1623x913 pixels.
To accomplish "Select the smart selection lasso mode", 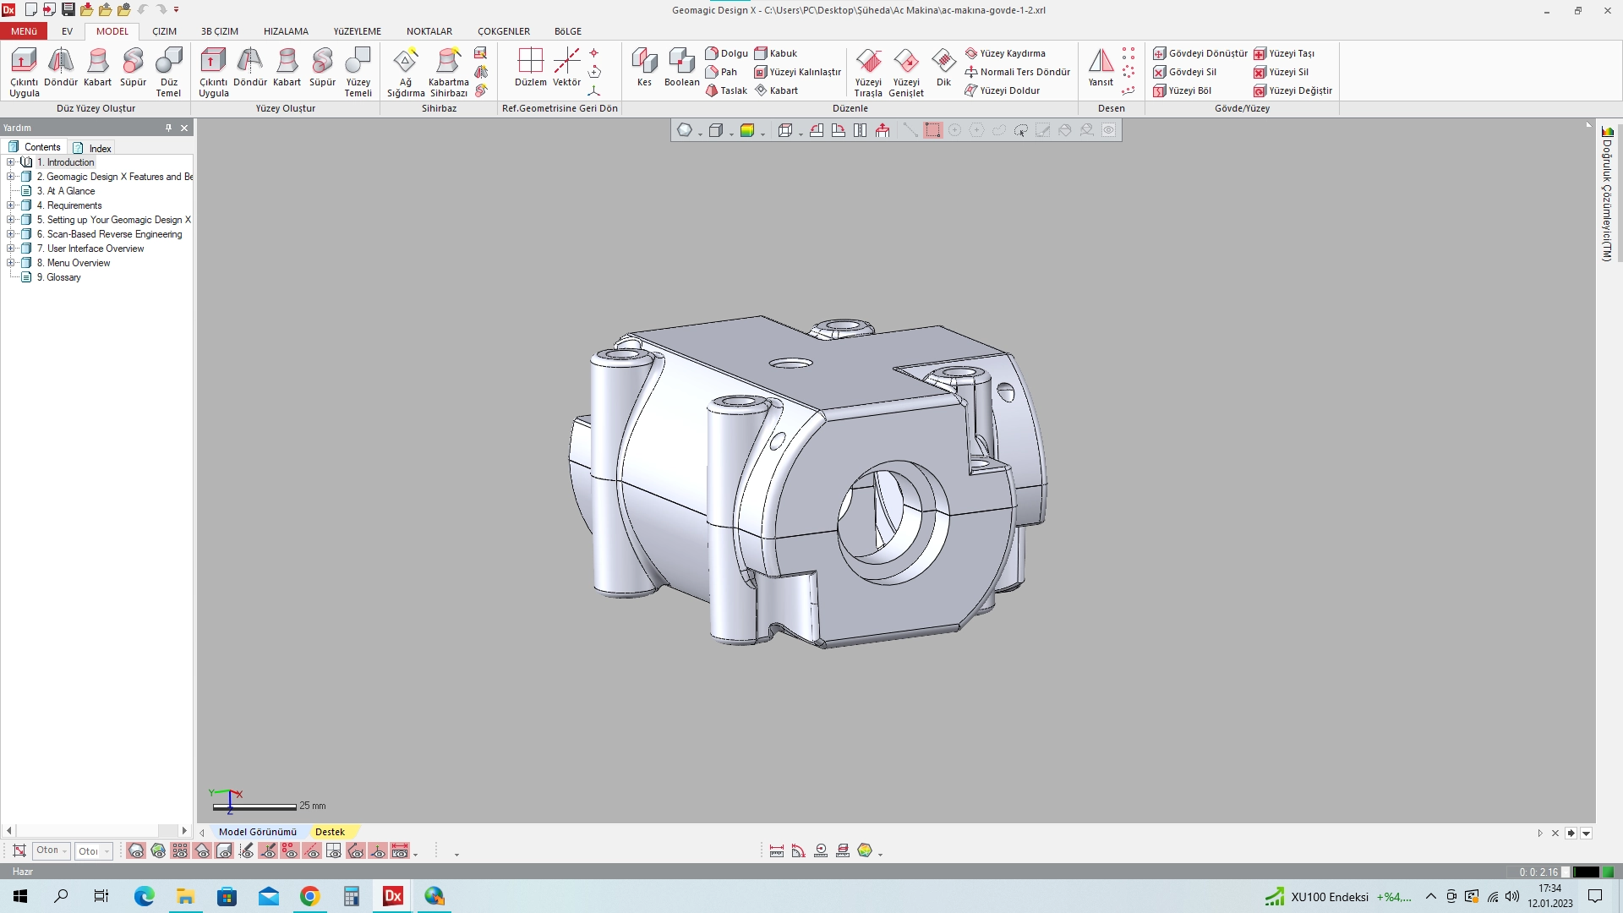I will tap(1021, 130).
